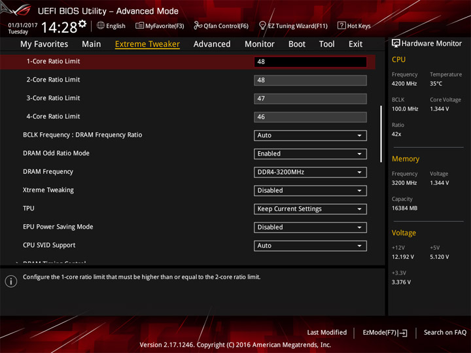The image size is (471, 353).
Task: Click the Ratio value 42x
Action: click(x=396, y=134)
